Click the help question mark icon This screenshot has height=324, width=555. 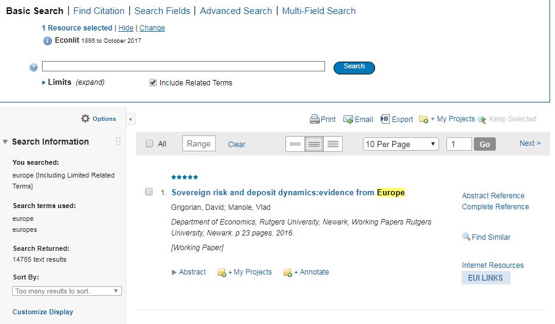34,67
